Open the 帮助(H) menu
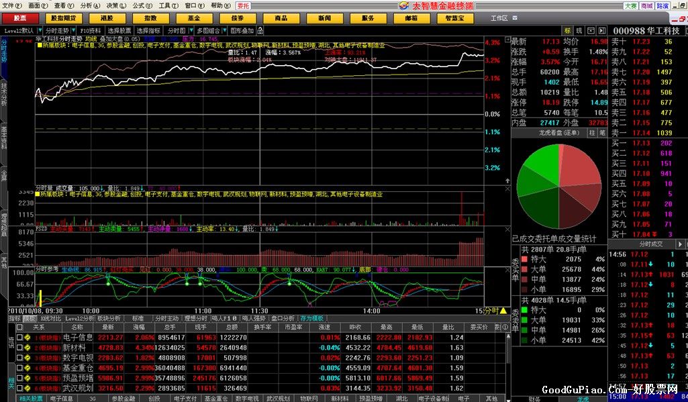Image resolution: width=688 pixels, height=402 pixels. tap(220, 5)
